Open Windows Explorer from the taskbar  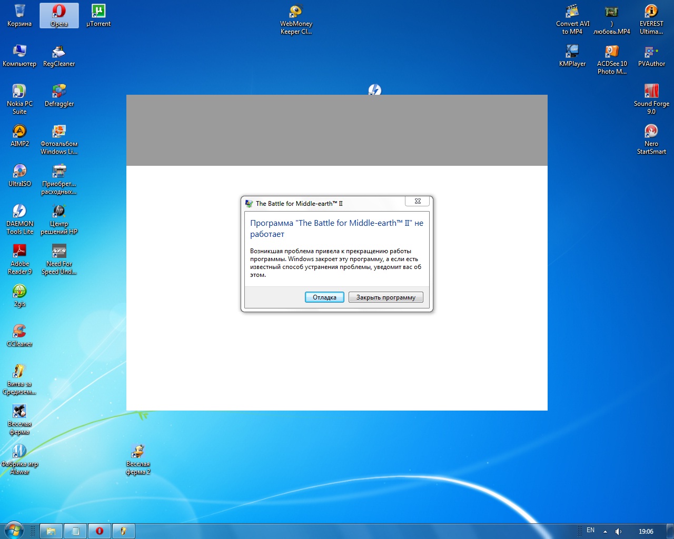pos(51,531)
